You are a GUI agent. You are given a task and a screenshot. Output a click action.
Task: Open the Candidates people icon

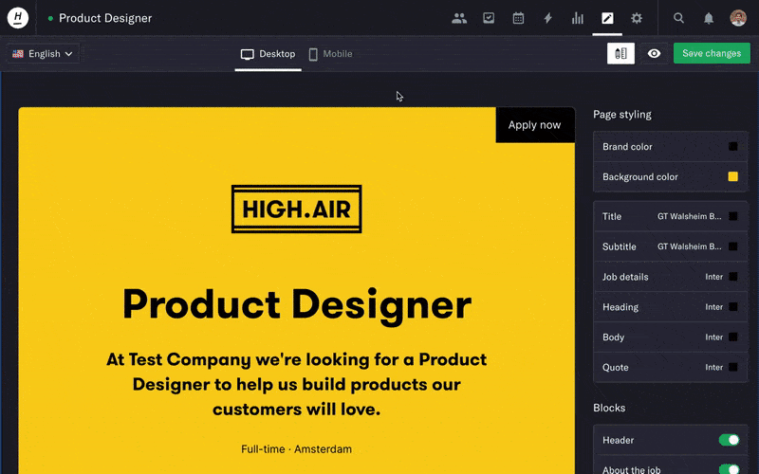tap(459, 18)
